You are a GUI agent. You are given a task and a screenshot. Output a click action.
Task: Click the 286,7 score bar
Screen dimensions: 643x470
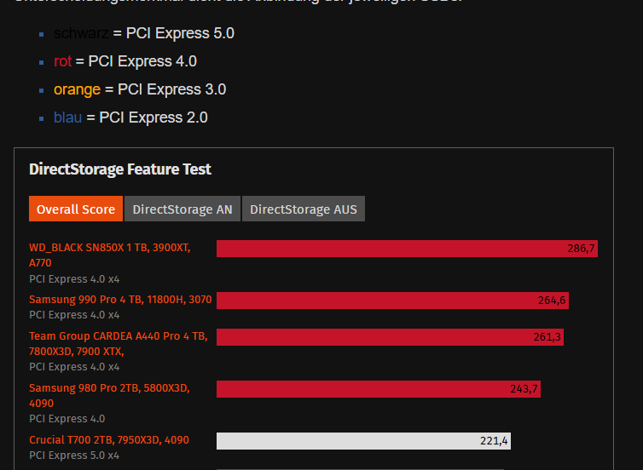(407, 249)
